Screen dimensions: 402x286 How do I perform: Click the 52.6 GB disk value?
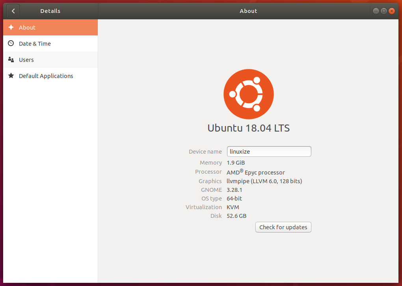(x=236, y=215)
